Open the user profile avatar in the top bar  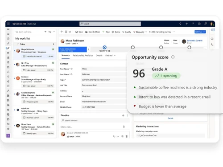tap(211, 24)
